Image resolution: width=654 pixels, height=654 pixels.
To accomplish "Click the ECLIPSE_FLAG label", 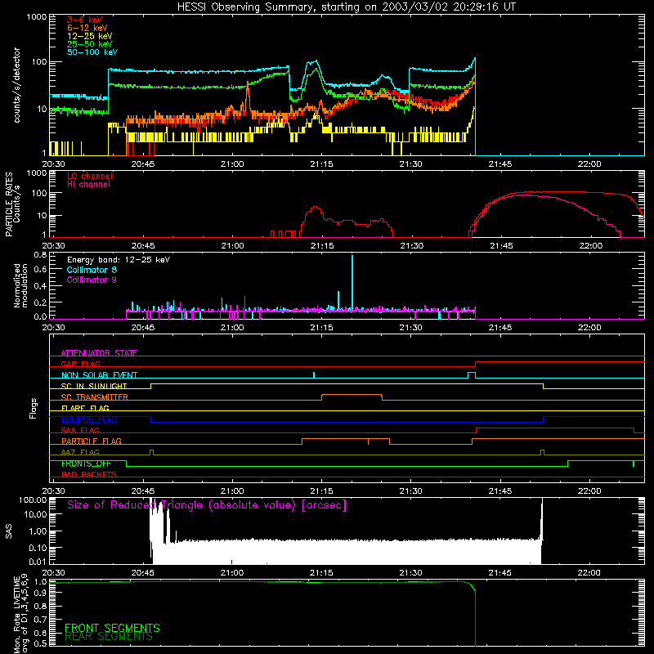I will (89, 419).
